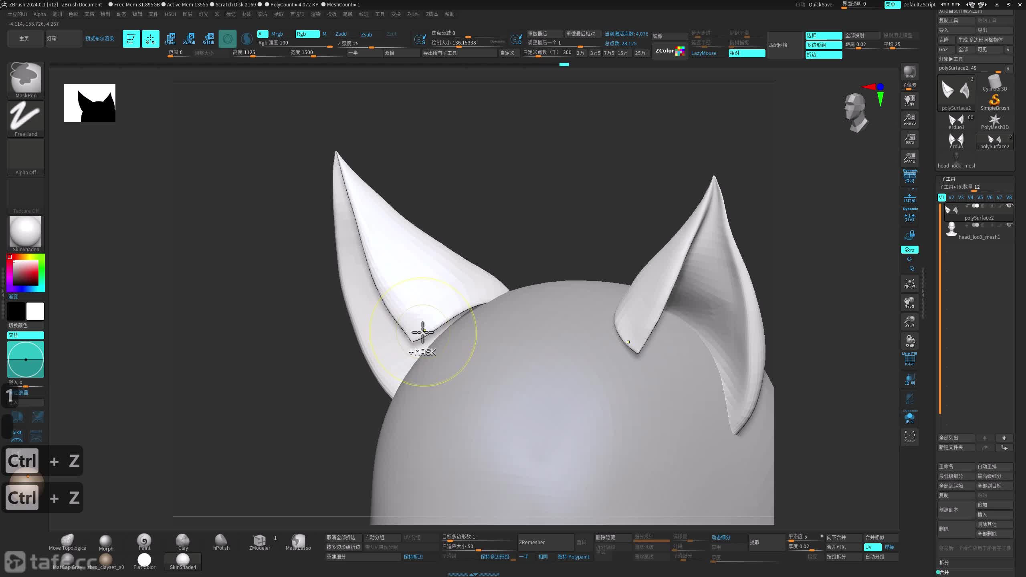Select the Cylinder3D tool
Viewport: 1026px width, 577px height.
click(995, 83)
